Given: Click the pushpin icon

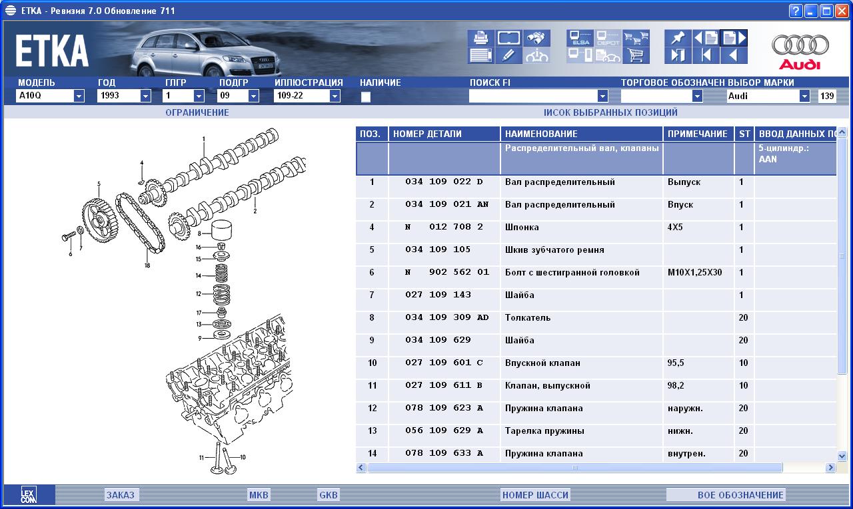Looking at the screenshot, I should pos(678,38).
